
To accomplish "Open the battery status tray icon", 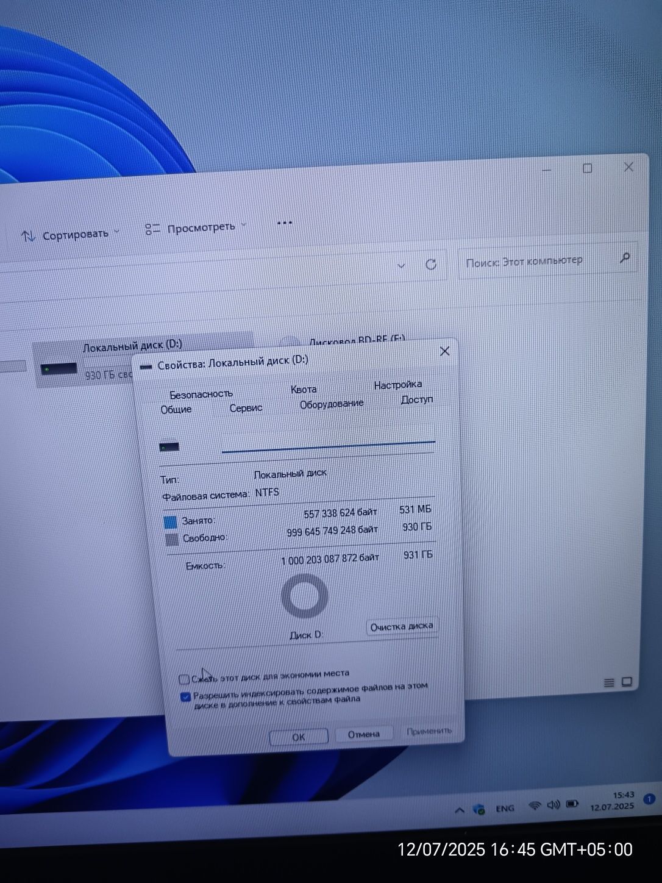I will [572, 804].
